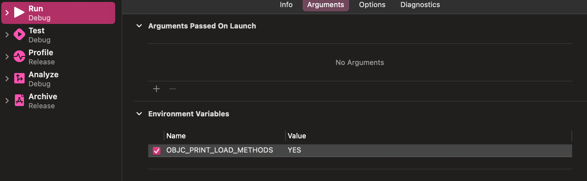Click the YES value cell

[294, 150]
